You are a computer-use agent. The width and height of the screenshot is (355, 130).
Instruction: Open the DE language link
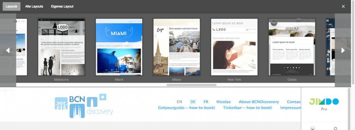click(193, 102)
